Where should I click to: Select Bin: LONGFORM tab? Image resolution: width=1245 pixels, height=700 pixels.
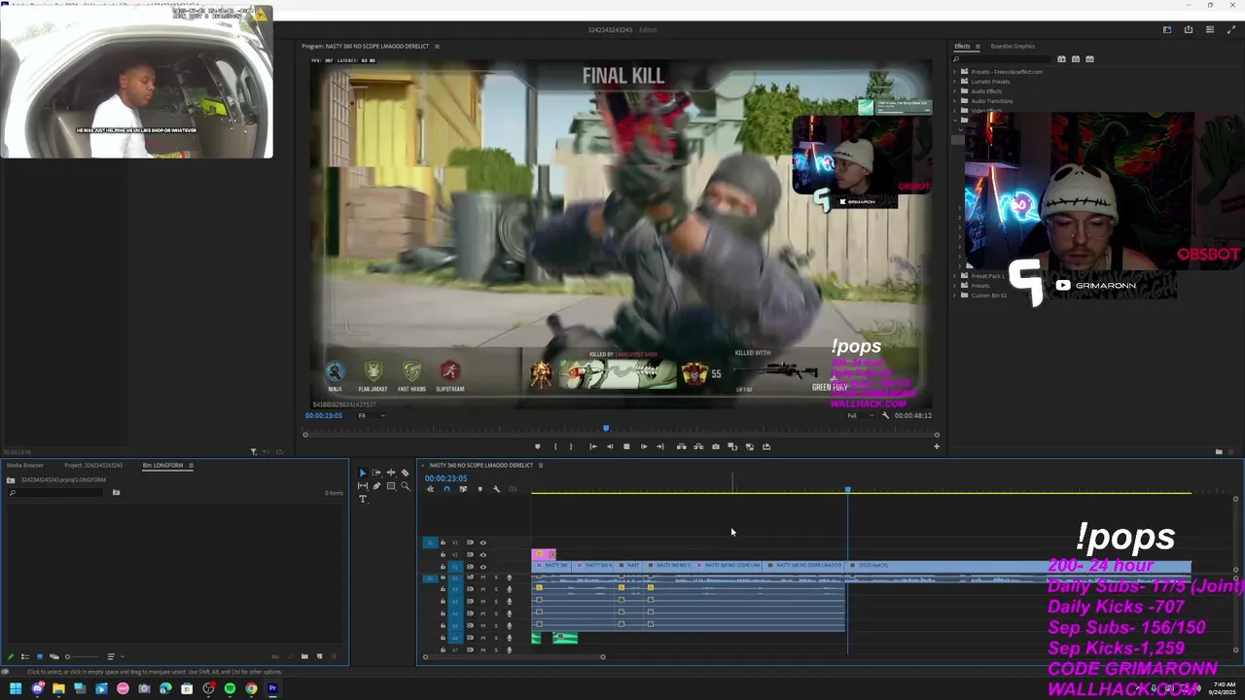(163, 466)
